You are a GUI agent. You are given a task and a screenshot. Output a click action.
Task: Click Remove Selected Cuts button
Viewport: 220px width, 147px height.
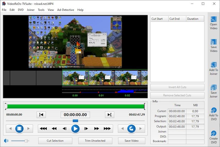pyautogui.click(x=177, y=95)
